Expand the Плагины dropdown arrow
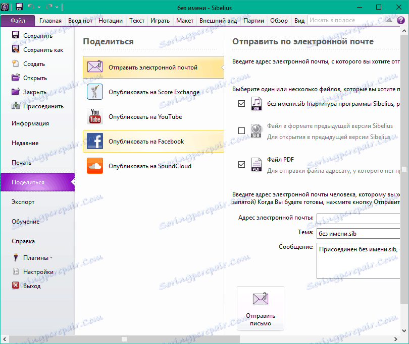 (52, 258)
